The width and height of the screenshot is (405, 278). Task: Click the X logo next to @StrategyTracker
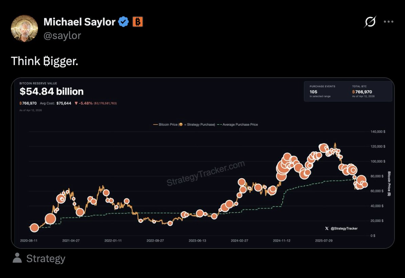coord(327,229)
